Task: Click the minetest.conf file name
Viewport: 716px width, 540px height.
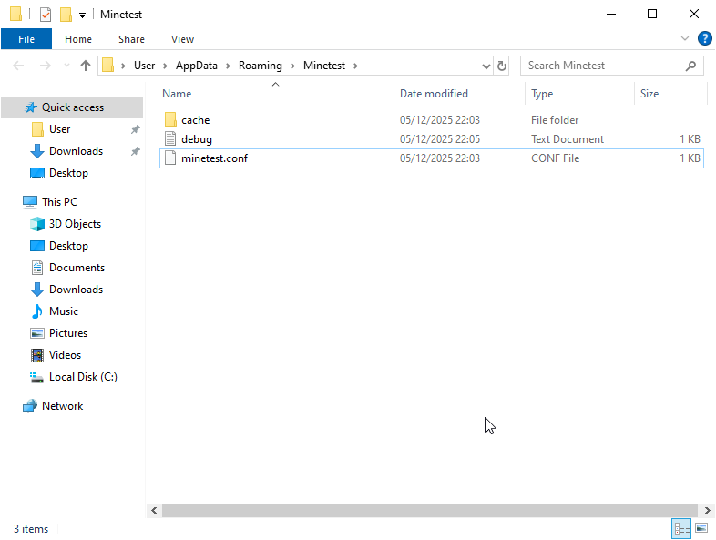Action: 214,158
